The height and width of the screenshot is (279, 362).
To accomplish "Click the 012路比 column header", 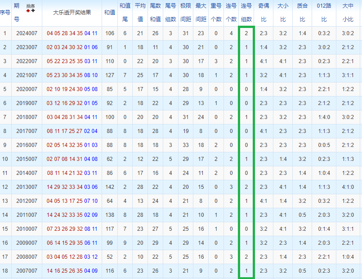I will pyautogui.click(x=324, y=13).
